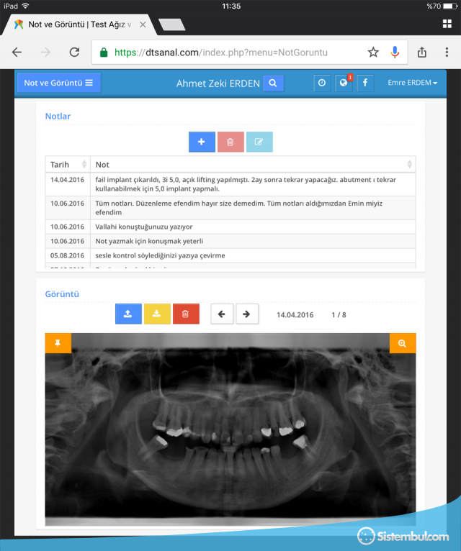
Task: Zoom image with orange magnifier icon
Action: (x=403, y=343)
